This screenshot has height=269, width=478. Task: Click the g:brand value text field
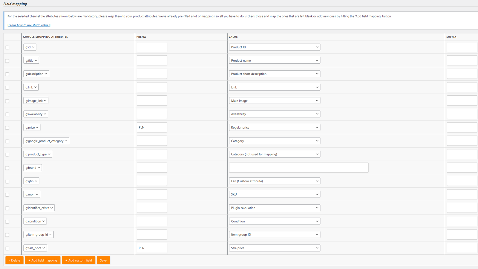pos(299,168)
